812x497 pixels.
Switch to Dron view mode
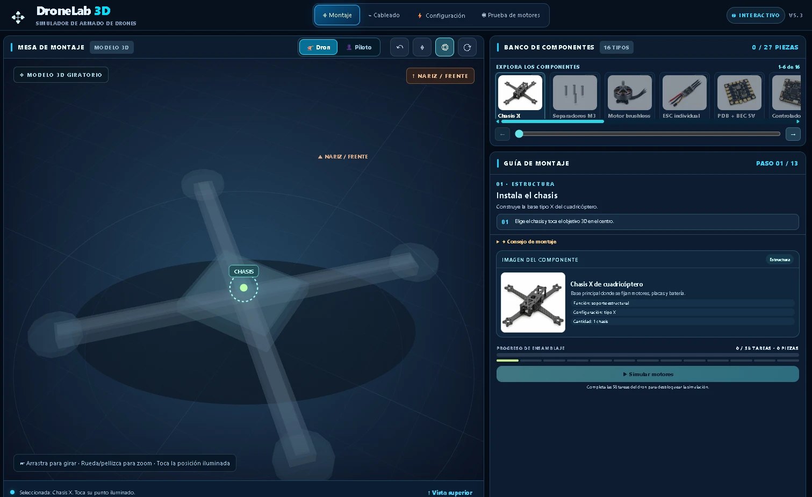319,47
